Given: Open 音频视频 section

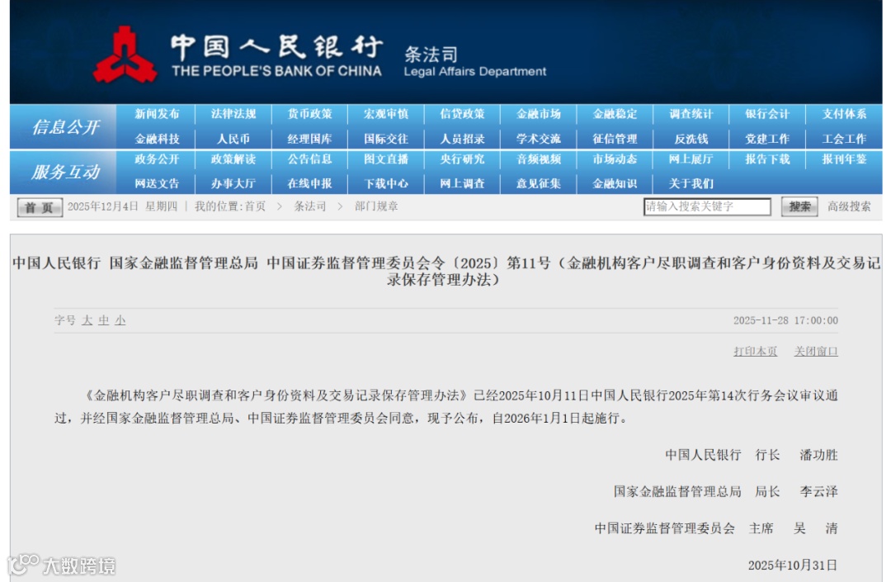Looking at the screenshot, I should tap(539, 159).
